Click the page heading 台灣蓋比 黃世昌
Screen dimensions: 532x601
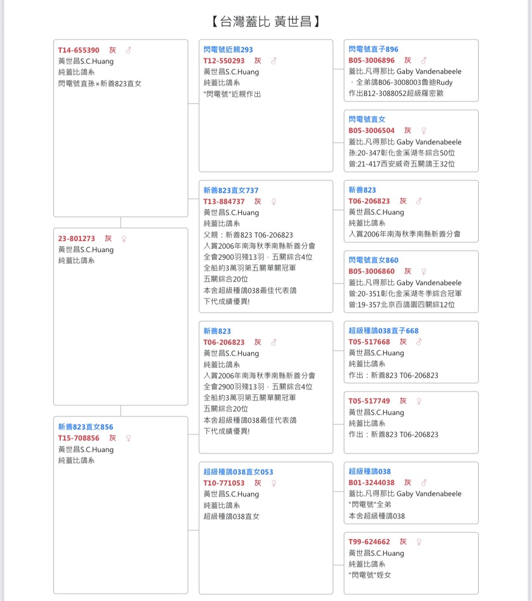[x=266, y=21]
